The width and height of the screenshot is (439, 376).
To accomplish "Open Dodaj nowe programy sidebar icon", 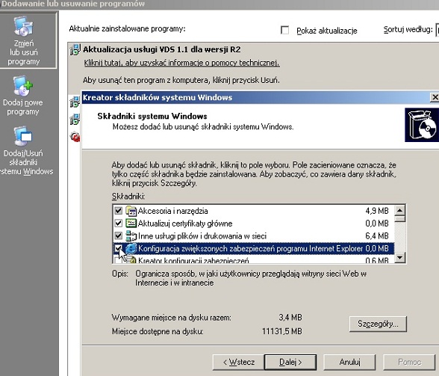I will pos(22,86).
